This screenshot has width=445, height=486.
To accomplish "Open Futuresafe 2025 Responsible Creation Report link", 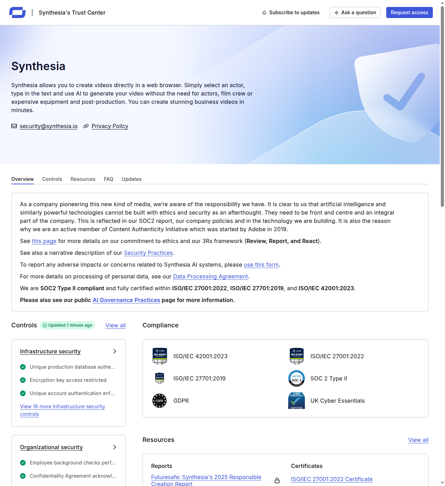I will click(x=206, y=480).
